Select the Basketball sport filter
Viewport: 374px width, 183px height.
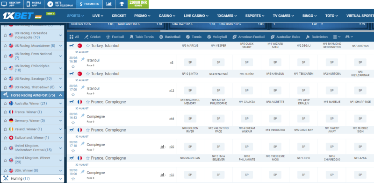[170, 37]
